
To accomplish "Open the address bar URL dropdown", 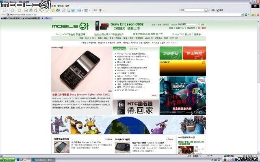I will point(242,15).
